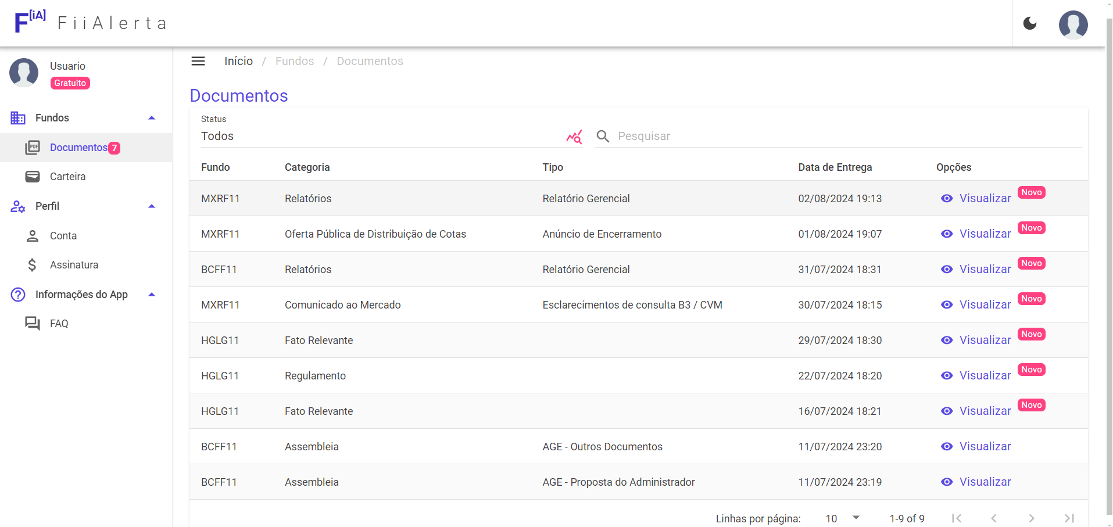Click the FiiAlerta logo
Image resolution: width=1113 pixels, height=527 pixels.
pos(30,22)
